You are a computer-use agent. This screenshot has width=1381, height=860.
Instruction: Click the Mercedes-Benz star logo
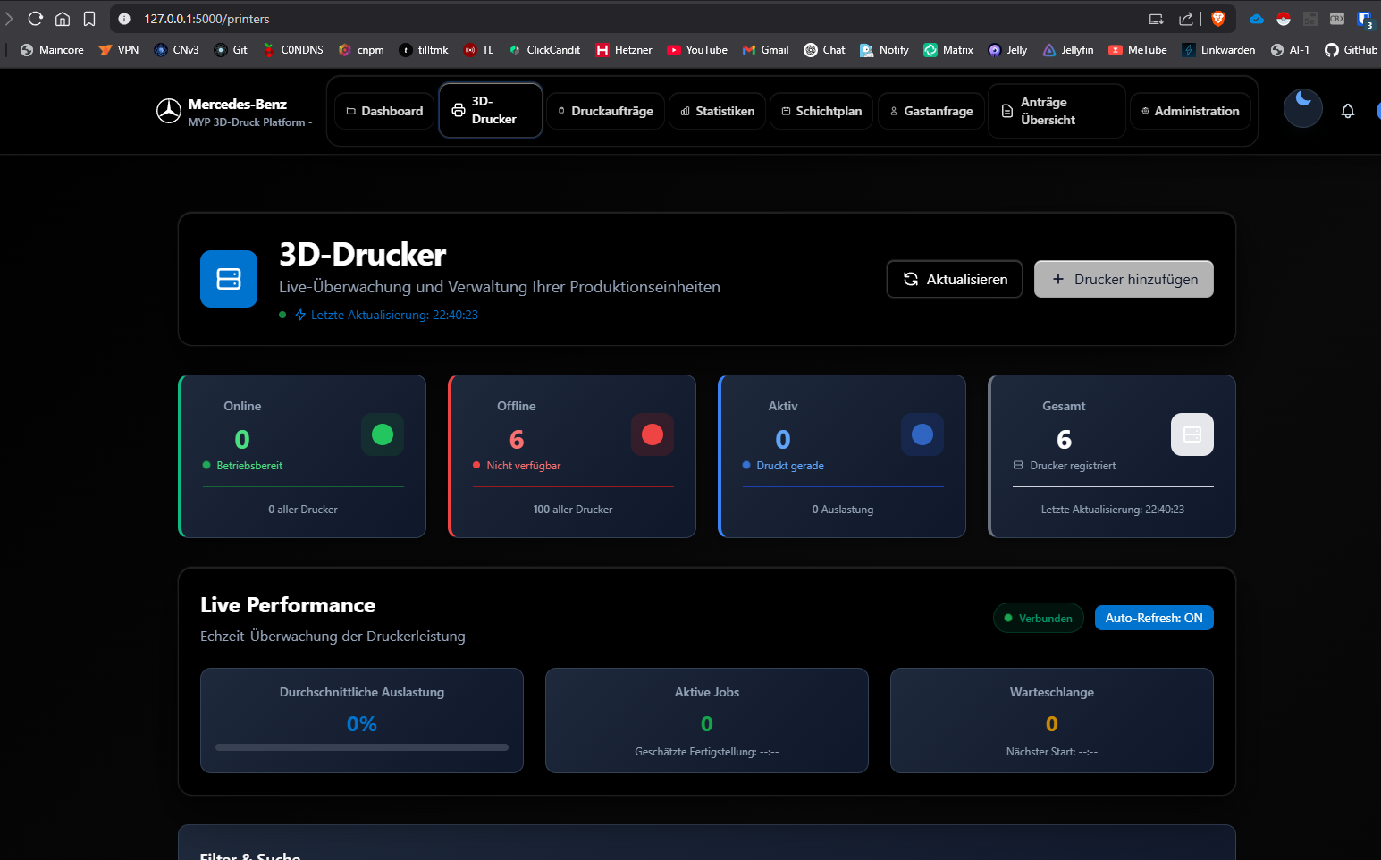169,111
